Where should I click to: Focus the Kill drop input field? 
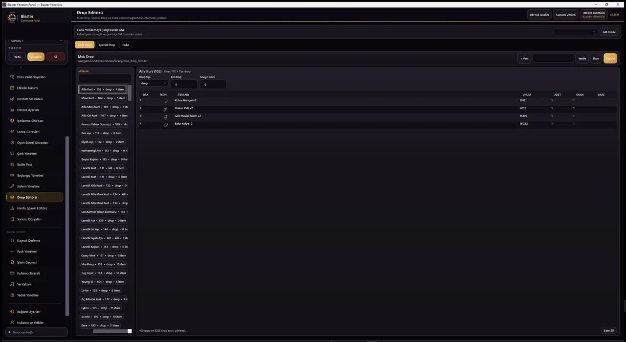184,84
